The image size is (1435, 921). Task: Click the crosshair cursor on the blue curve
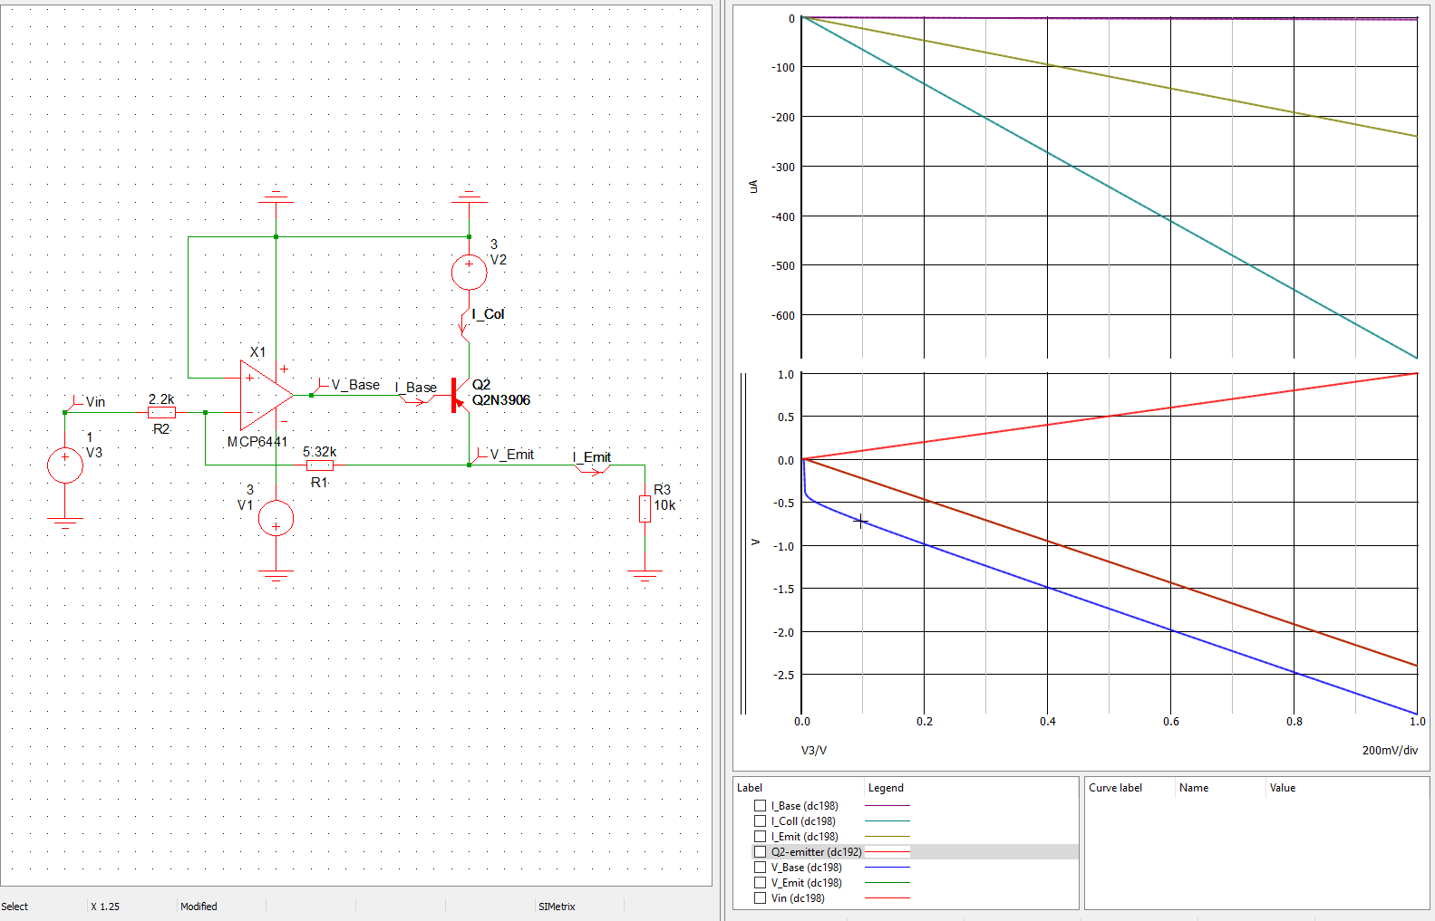(x=861, y=522)
